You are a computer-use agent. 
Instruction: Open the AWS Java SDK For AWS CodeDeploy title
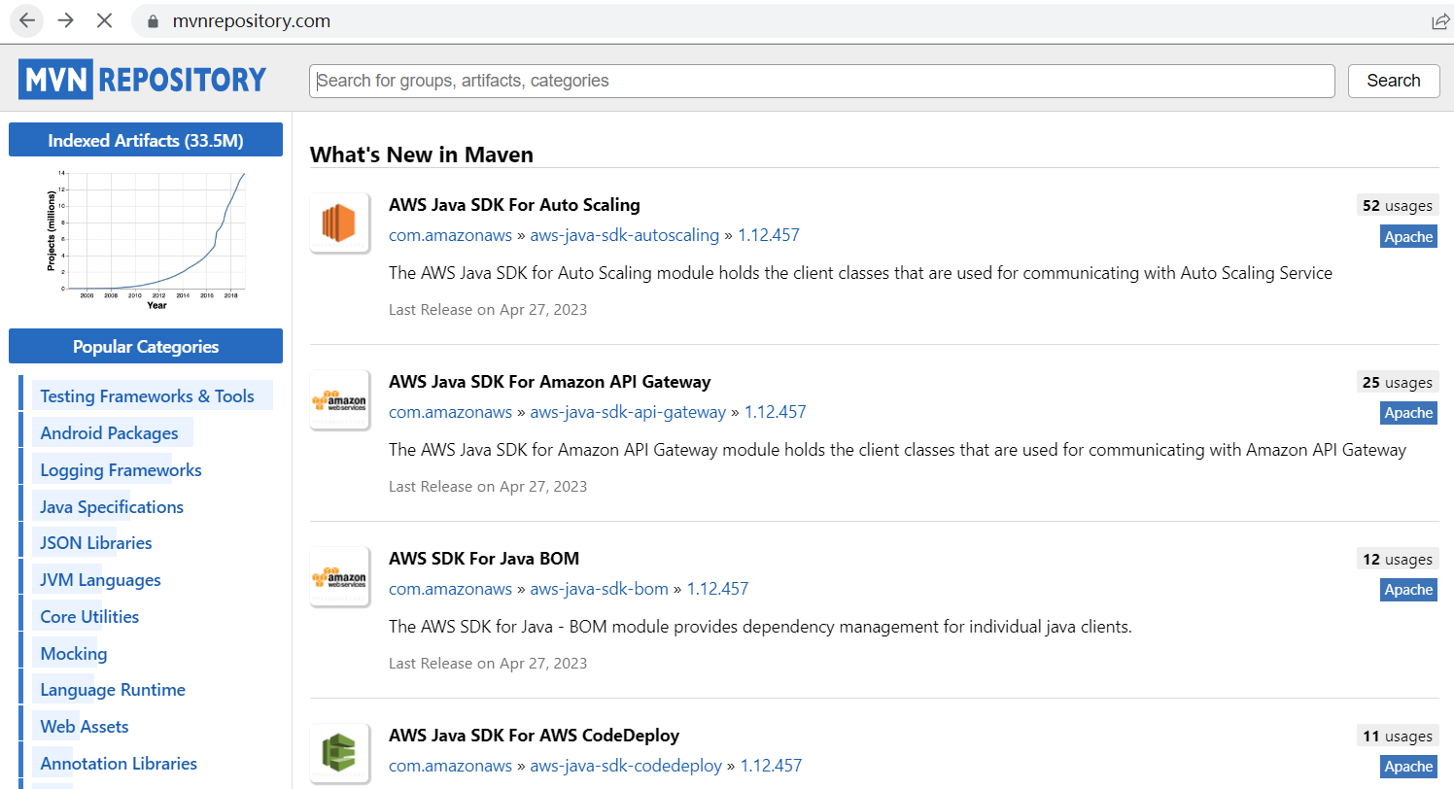534,736
